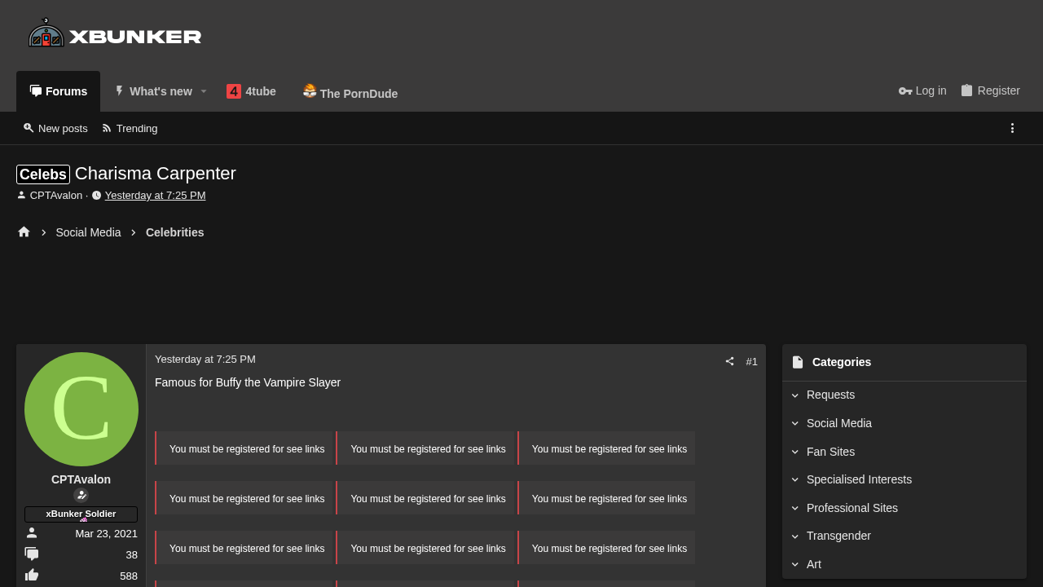Open Trending feed
Viewport: 1043px width, 587px height.
pos(130,128)
